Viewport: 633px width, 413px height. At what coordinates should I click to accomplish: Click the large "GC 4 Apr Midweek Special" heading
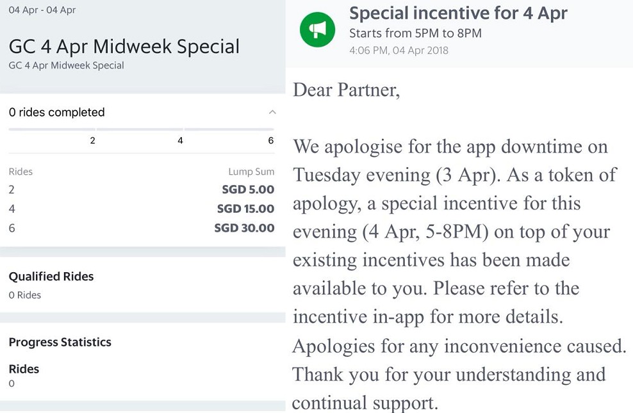(124, 47)
